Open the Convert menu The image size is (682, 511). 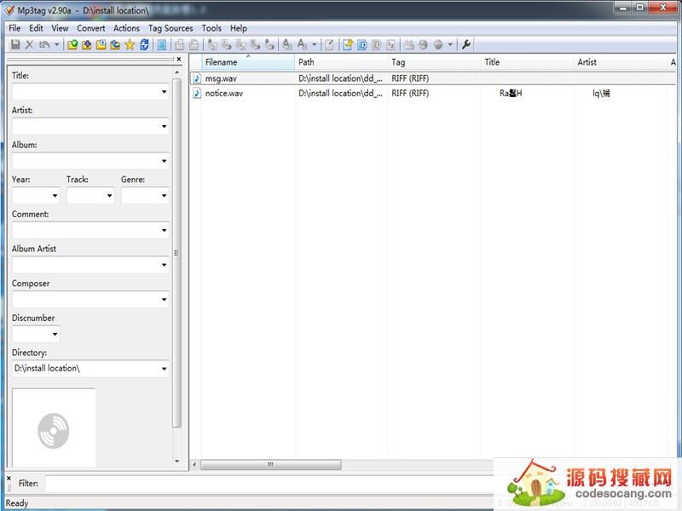click(91, 28)
